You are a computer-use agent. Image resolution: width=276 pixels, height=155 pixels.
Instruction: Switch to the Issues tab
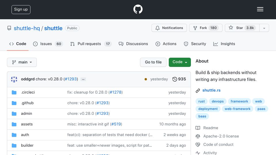coord(48,44)
